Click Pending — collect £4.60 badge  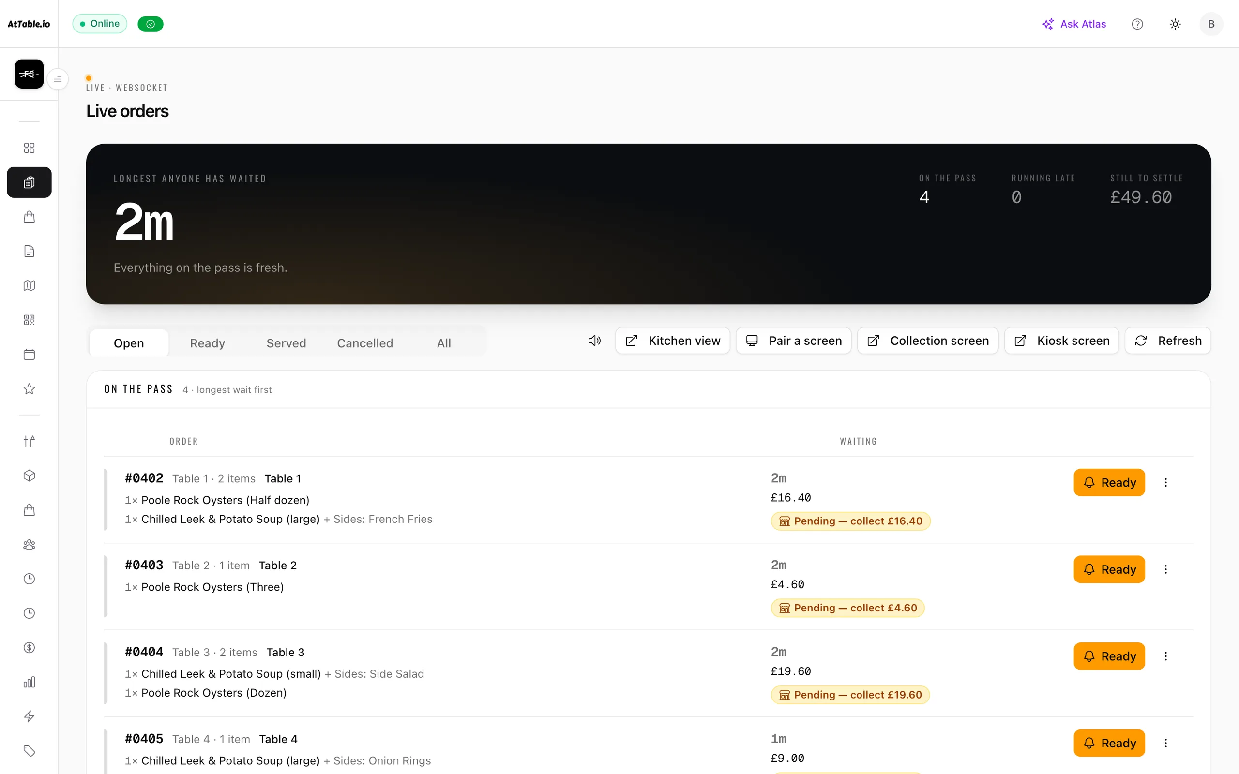[848, 608]
